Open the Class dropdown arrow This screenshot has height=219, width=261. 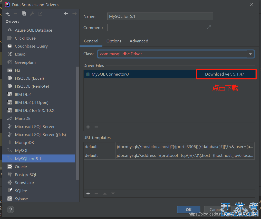[250, 54]
